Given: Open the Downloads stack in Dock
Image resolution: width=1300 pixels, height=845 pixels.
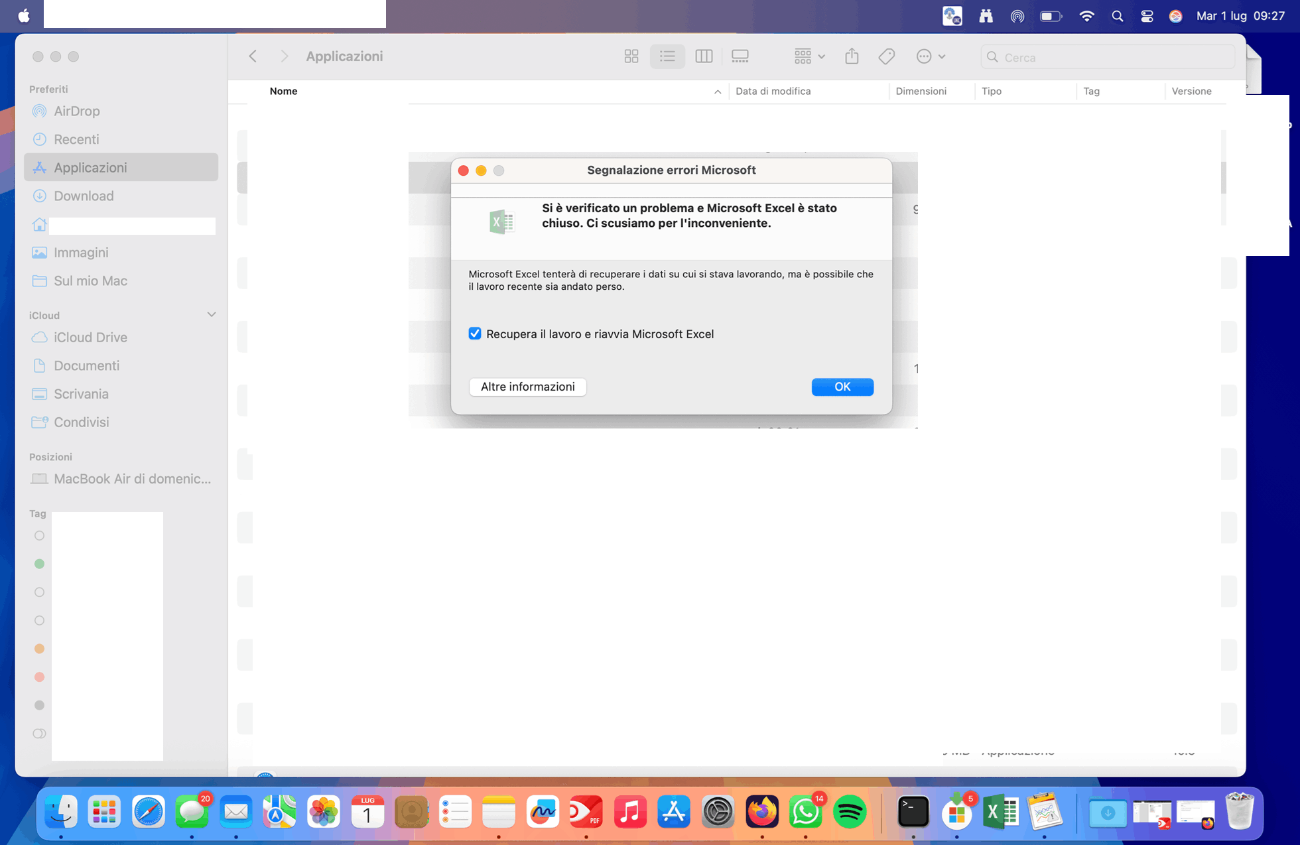Looking at the screenshot, I should point(1107,812).
